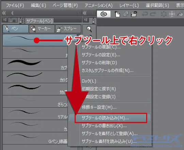Choose カスタムサブツールの作成(N)... menu entry

[107, 71]
